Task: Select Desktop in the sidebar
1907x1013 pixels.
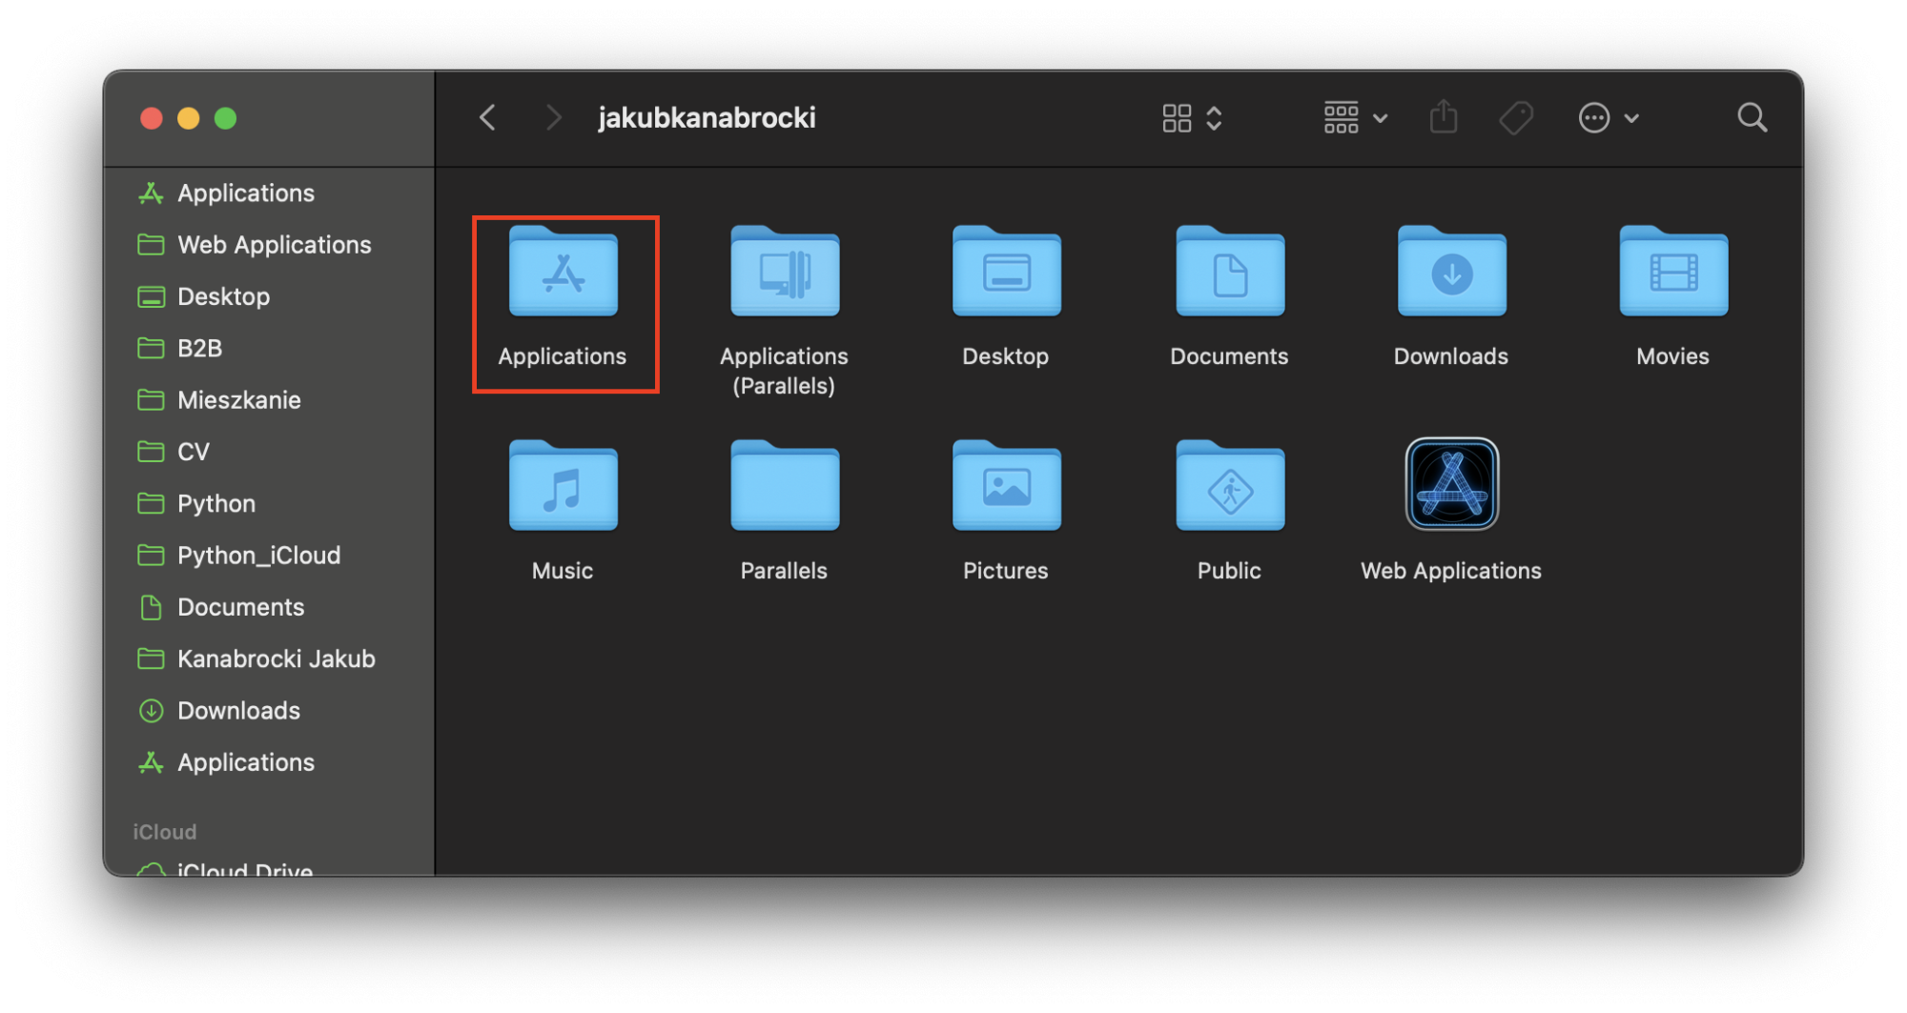Action: (x=204, y=296)
